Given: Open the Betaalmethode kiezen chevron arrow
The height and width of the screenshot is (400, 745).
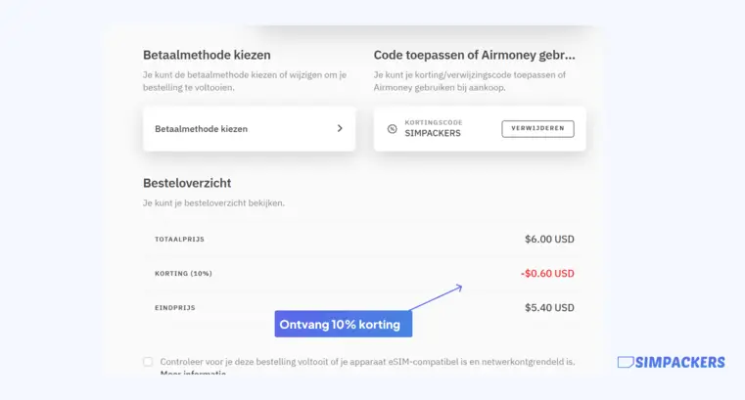Looking at the screenshot, I should point(340,128).
